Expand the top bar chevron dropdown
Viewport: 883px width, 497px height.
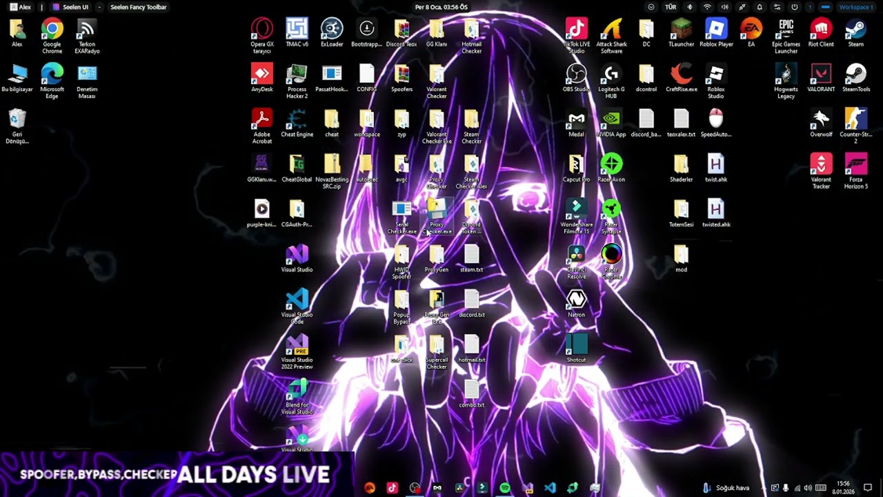pyautogui.click(x=651, y=7)
